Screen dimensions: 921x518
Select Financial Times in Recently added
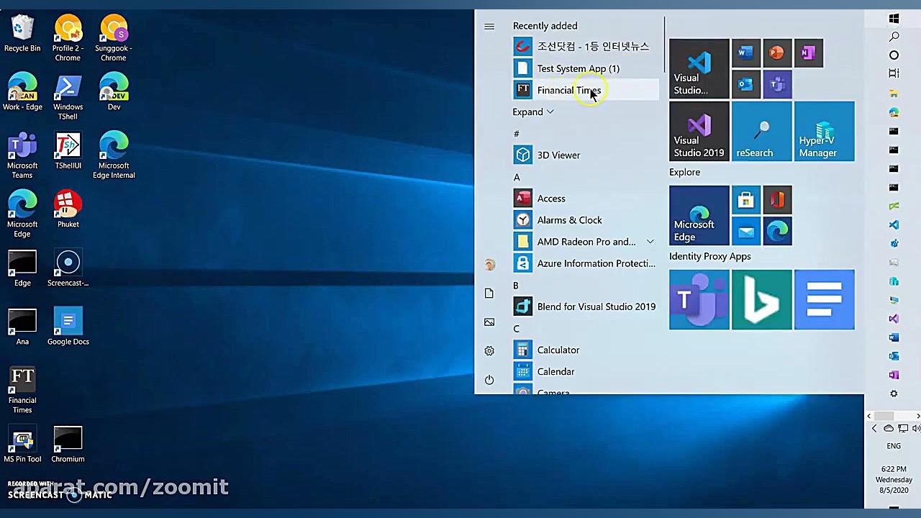click(568, 90)
